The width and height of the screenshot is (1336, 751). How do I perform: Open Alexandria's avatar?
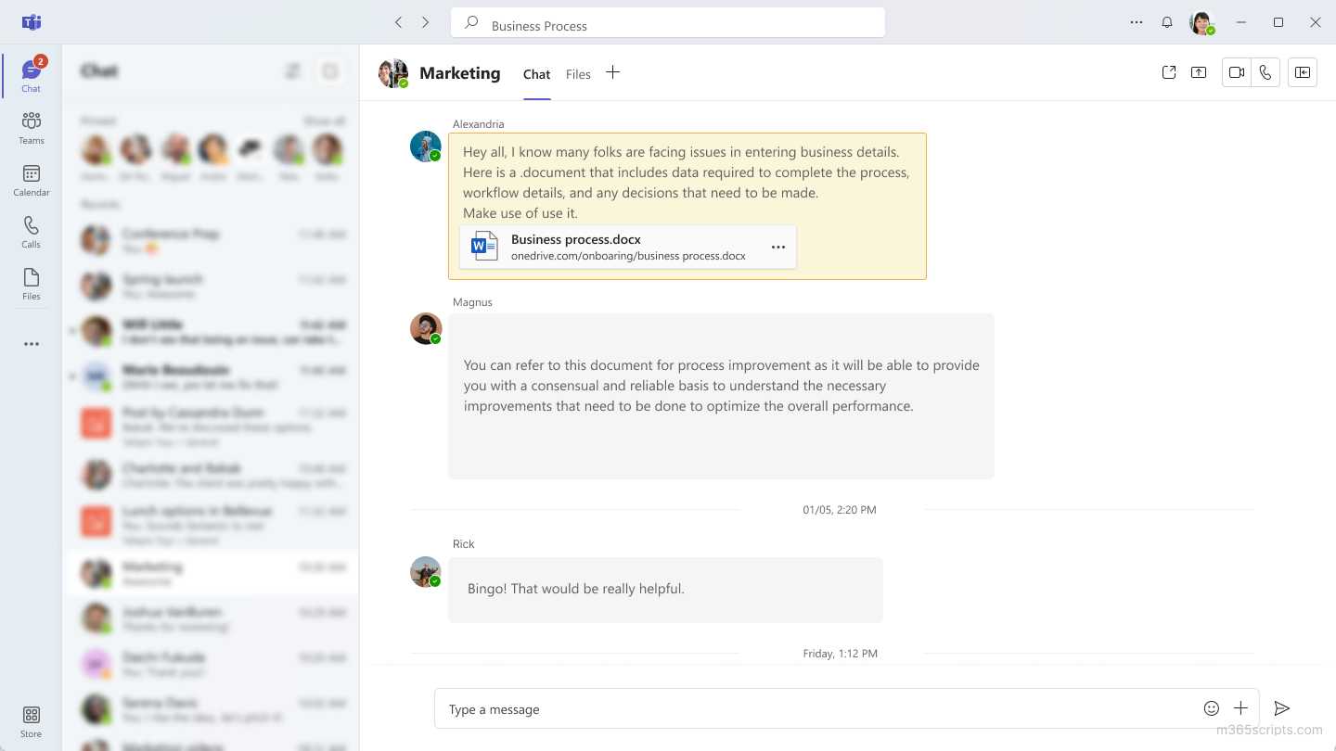(426, 146)
